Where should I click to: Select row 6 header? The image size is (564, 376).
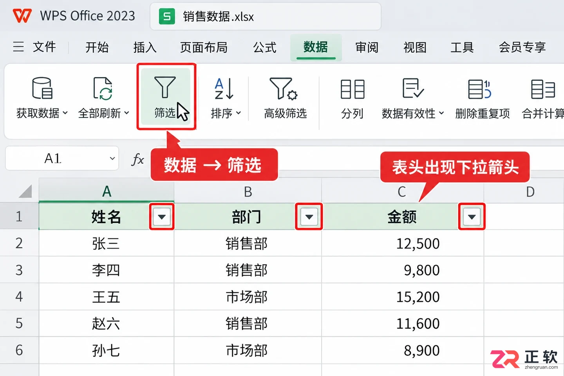coord(19,350)
